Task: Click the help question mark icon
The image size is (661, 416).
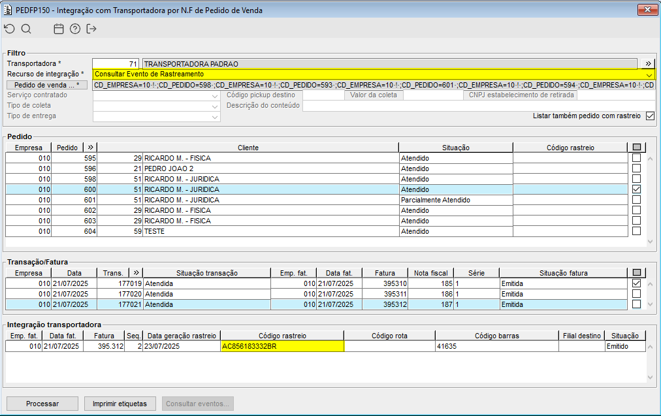Action: [75, 29]
